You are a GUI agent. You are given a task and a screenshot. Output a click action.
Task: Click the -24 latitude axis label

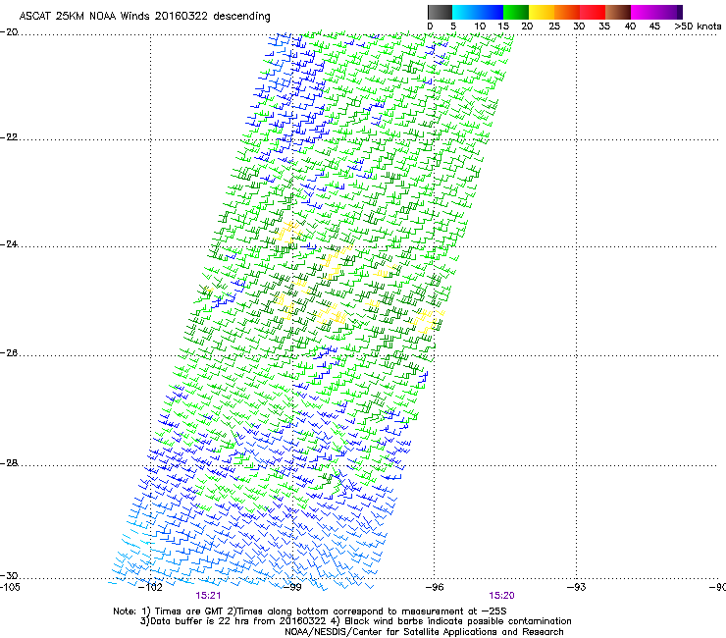[9, 244]
